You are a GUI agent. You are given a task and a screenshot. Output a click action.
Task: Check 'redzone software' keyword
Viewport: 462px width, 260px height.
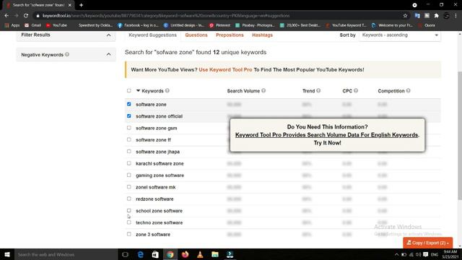click(128, 199)
